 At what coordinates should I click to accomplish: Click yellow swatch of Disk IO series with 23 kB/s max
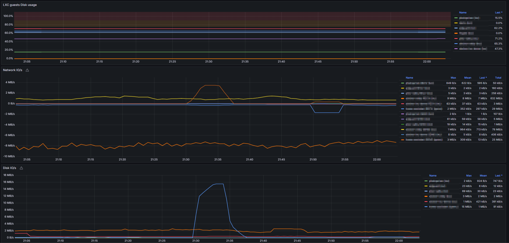coord(426,186)
